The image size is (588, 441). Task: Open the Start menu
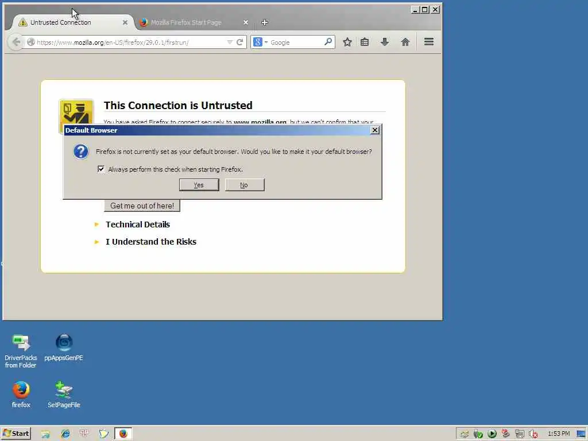16,434
